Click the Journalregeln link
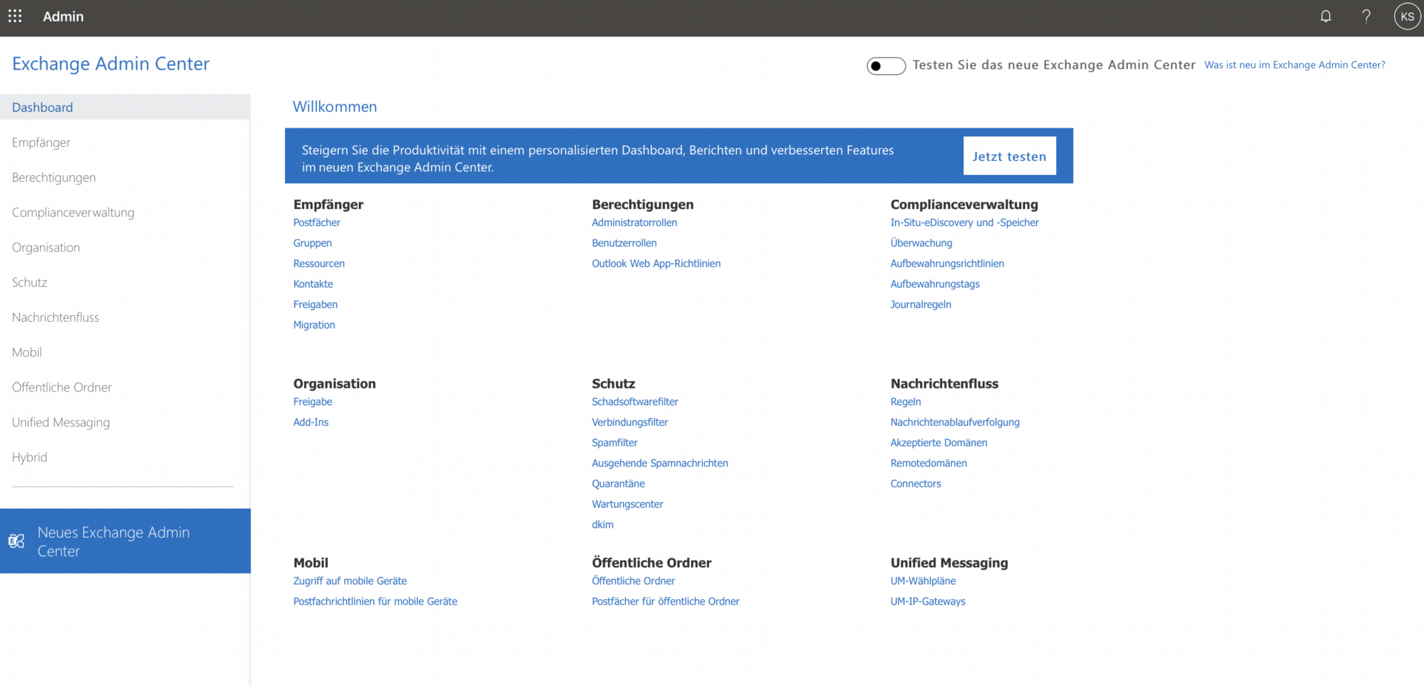1424x686 pixels. (920, 305)
